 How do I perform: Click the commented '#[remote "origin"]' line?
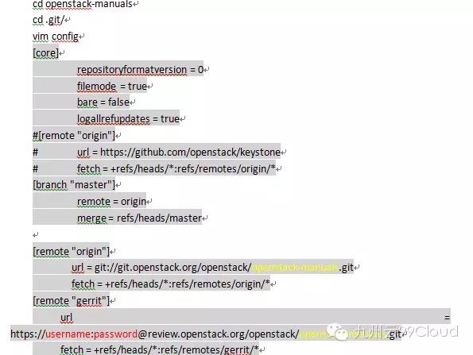point(74,136)
